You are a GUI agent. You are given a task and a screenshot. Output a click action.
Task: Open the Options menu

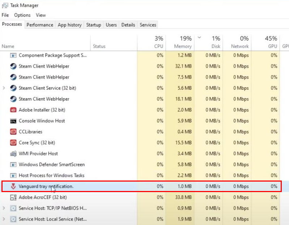(22, 15)
